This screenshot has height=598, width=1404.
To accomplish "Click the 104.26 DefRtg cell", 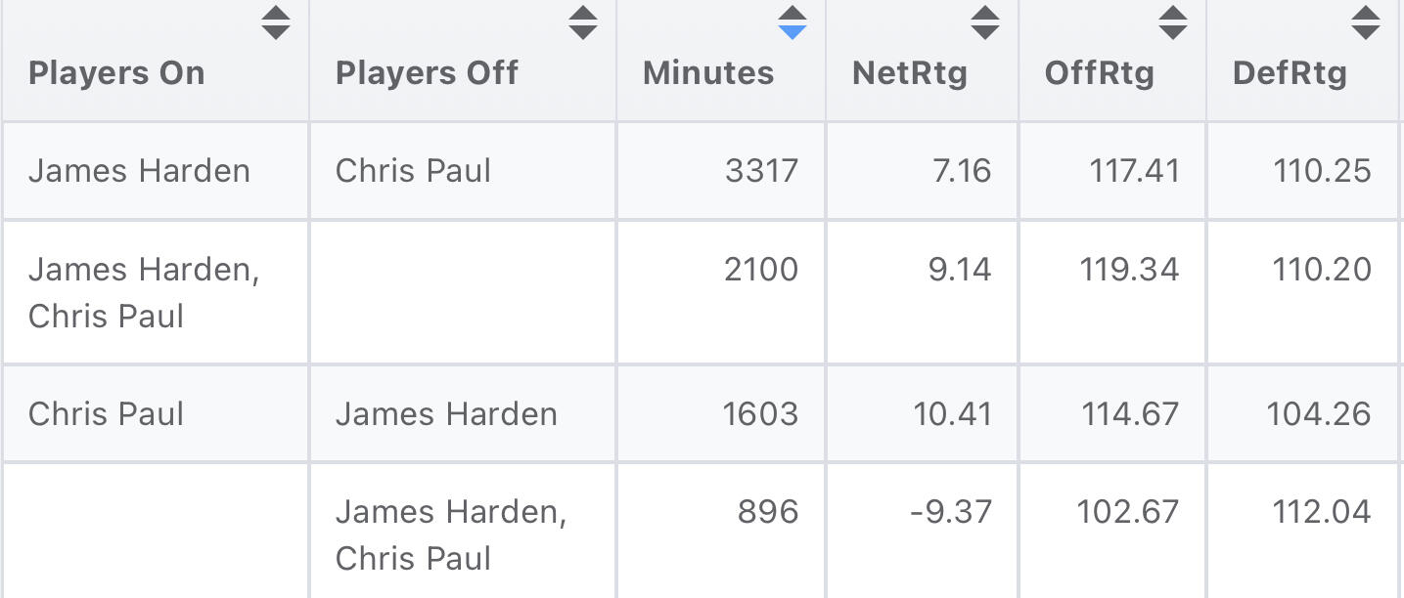I will 1318,414.
